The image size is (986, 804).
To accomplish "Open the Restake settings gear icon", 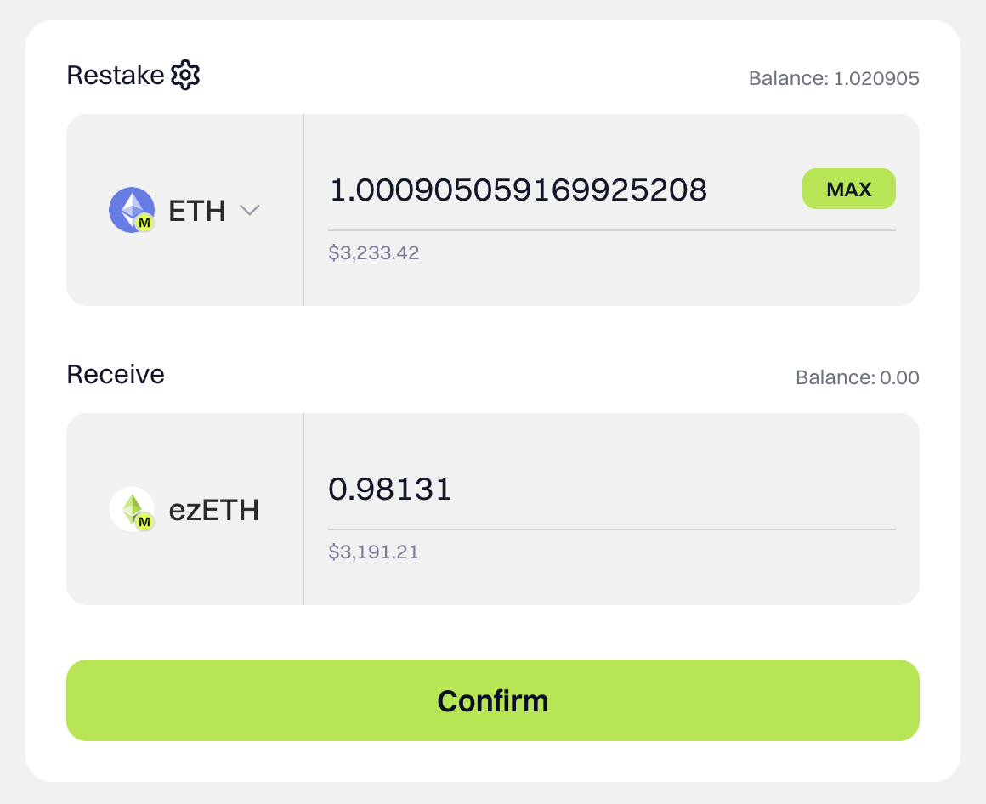I will click(x=185, y=76).
